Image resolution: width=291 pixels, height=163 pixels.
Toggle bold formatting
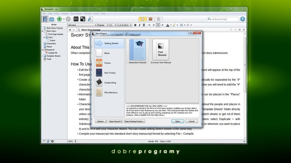(x=135, y=25)
